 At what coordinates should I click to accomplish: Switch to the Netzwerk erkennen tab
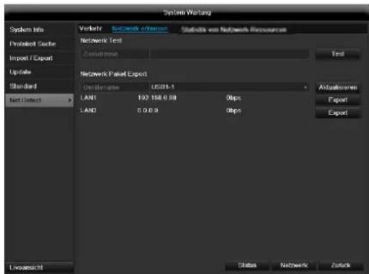pyautogui.click(x=140, y=29)
